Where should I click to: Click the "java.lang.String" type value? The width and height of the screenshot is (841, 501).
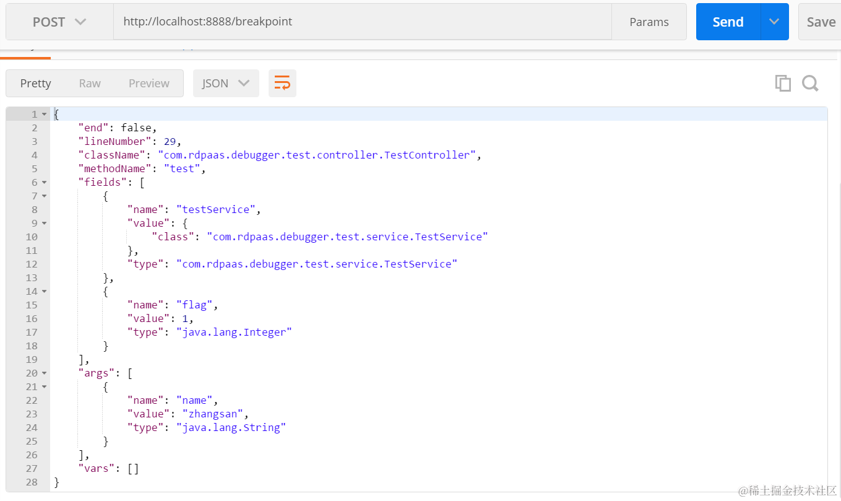[x=231, y=427]
